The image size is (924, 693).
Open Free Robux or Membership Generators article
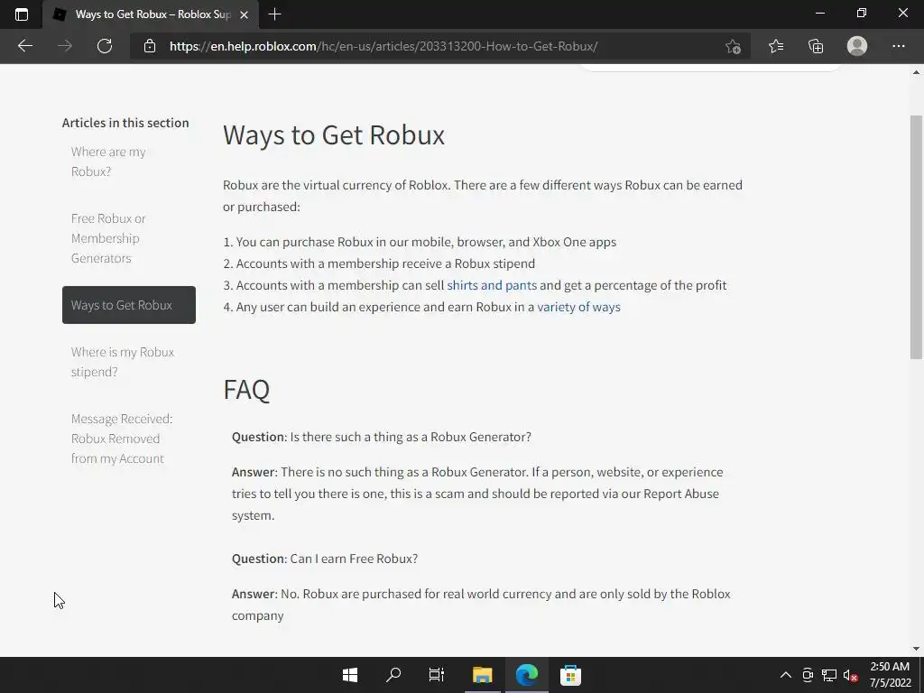(x=108, y=238)
